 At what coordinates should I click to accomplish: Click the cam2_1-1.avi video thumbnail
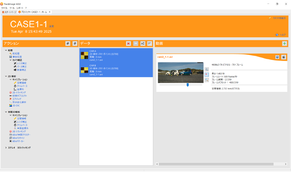[180, 72]
